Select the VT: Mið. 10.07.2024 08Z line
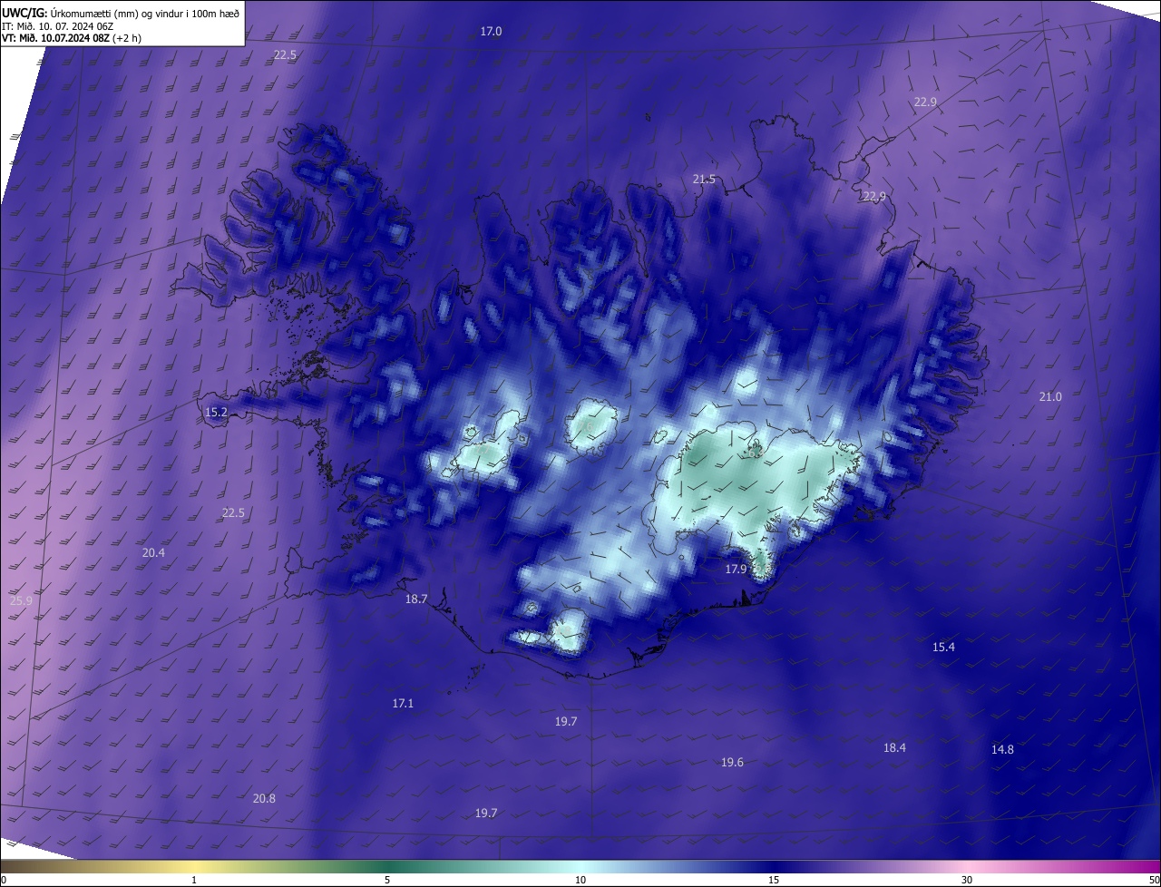This screenshot has width=1161, height=887. [72, 38]
